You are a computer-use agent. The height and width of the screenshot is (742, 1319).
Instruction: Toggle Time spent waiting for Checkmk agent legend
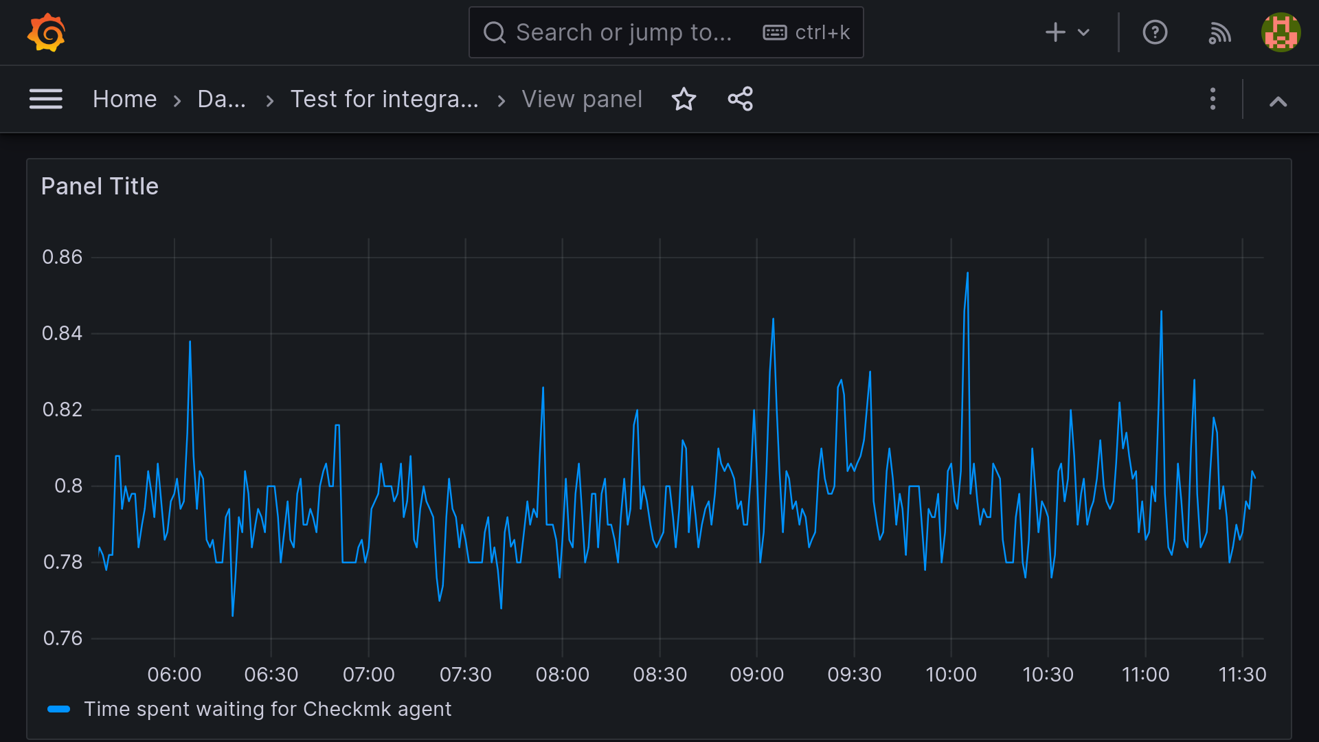(267, 709)
